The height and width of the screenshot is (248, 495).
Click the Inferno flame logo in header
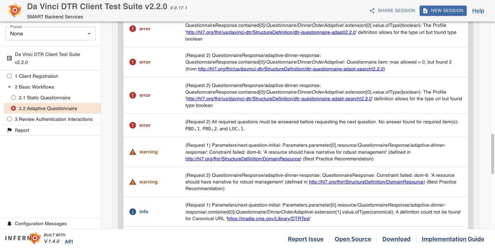[x=15, y=10]
